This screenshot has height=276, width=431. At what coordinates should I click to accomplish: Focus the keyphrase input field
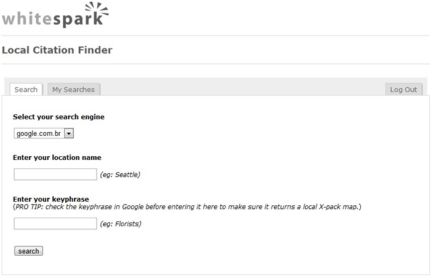point(55,223)
